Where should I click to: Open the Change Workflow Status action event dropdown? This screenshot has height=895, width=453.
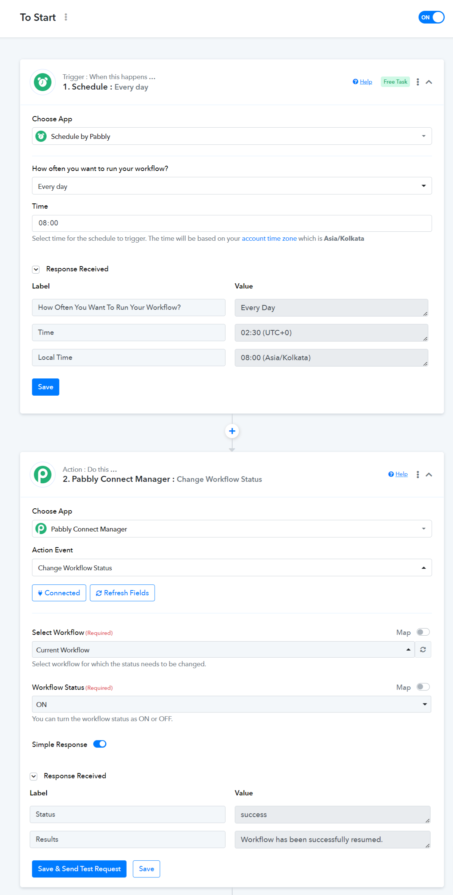point(232,568)
